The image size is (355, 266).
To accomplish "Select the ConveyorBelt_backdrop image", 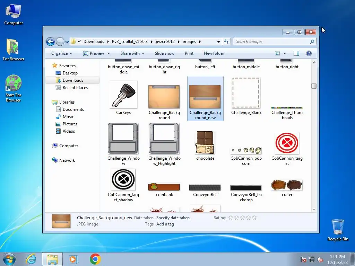I will (246, 193).
